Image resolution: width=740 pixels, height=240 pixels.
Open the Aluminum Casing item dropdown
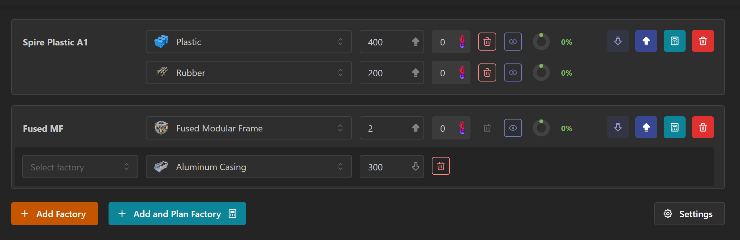point(249,167)
